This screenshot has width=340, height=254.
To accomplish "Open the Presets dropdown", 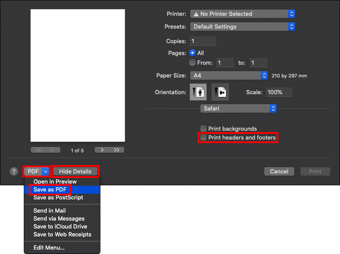I will click(x=243, y=27).
